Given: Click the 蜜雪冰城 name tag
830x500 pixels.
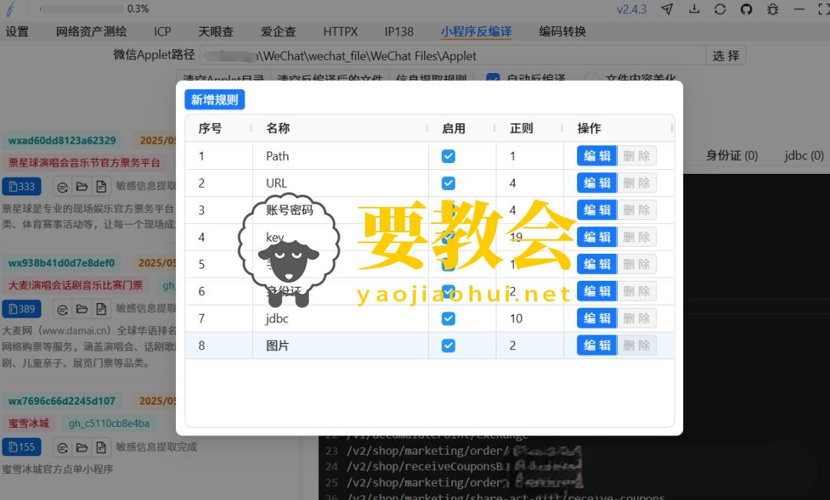Looking at the screenshot, I should point(28,423).
